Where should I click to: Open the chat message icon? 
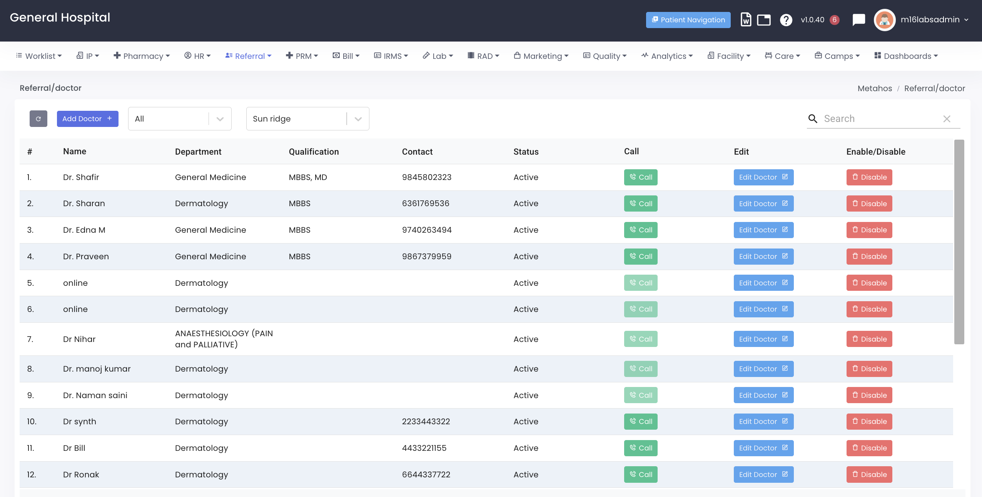pyautogui.click(x=858, y=20)
